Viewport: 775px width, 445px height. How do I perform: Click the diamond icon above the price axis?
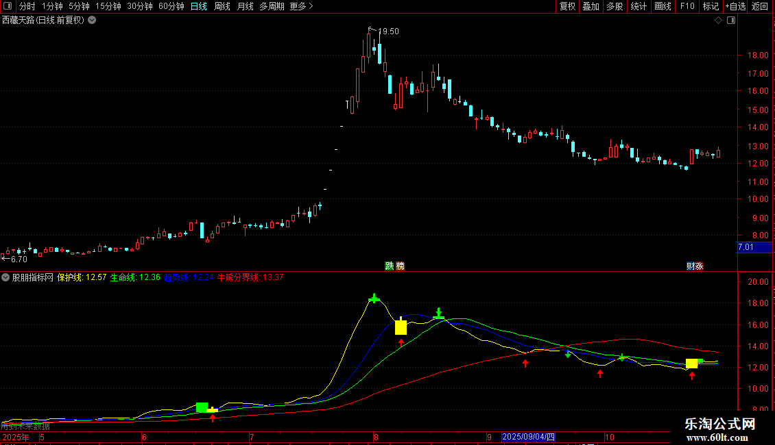tap(719, 21)
